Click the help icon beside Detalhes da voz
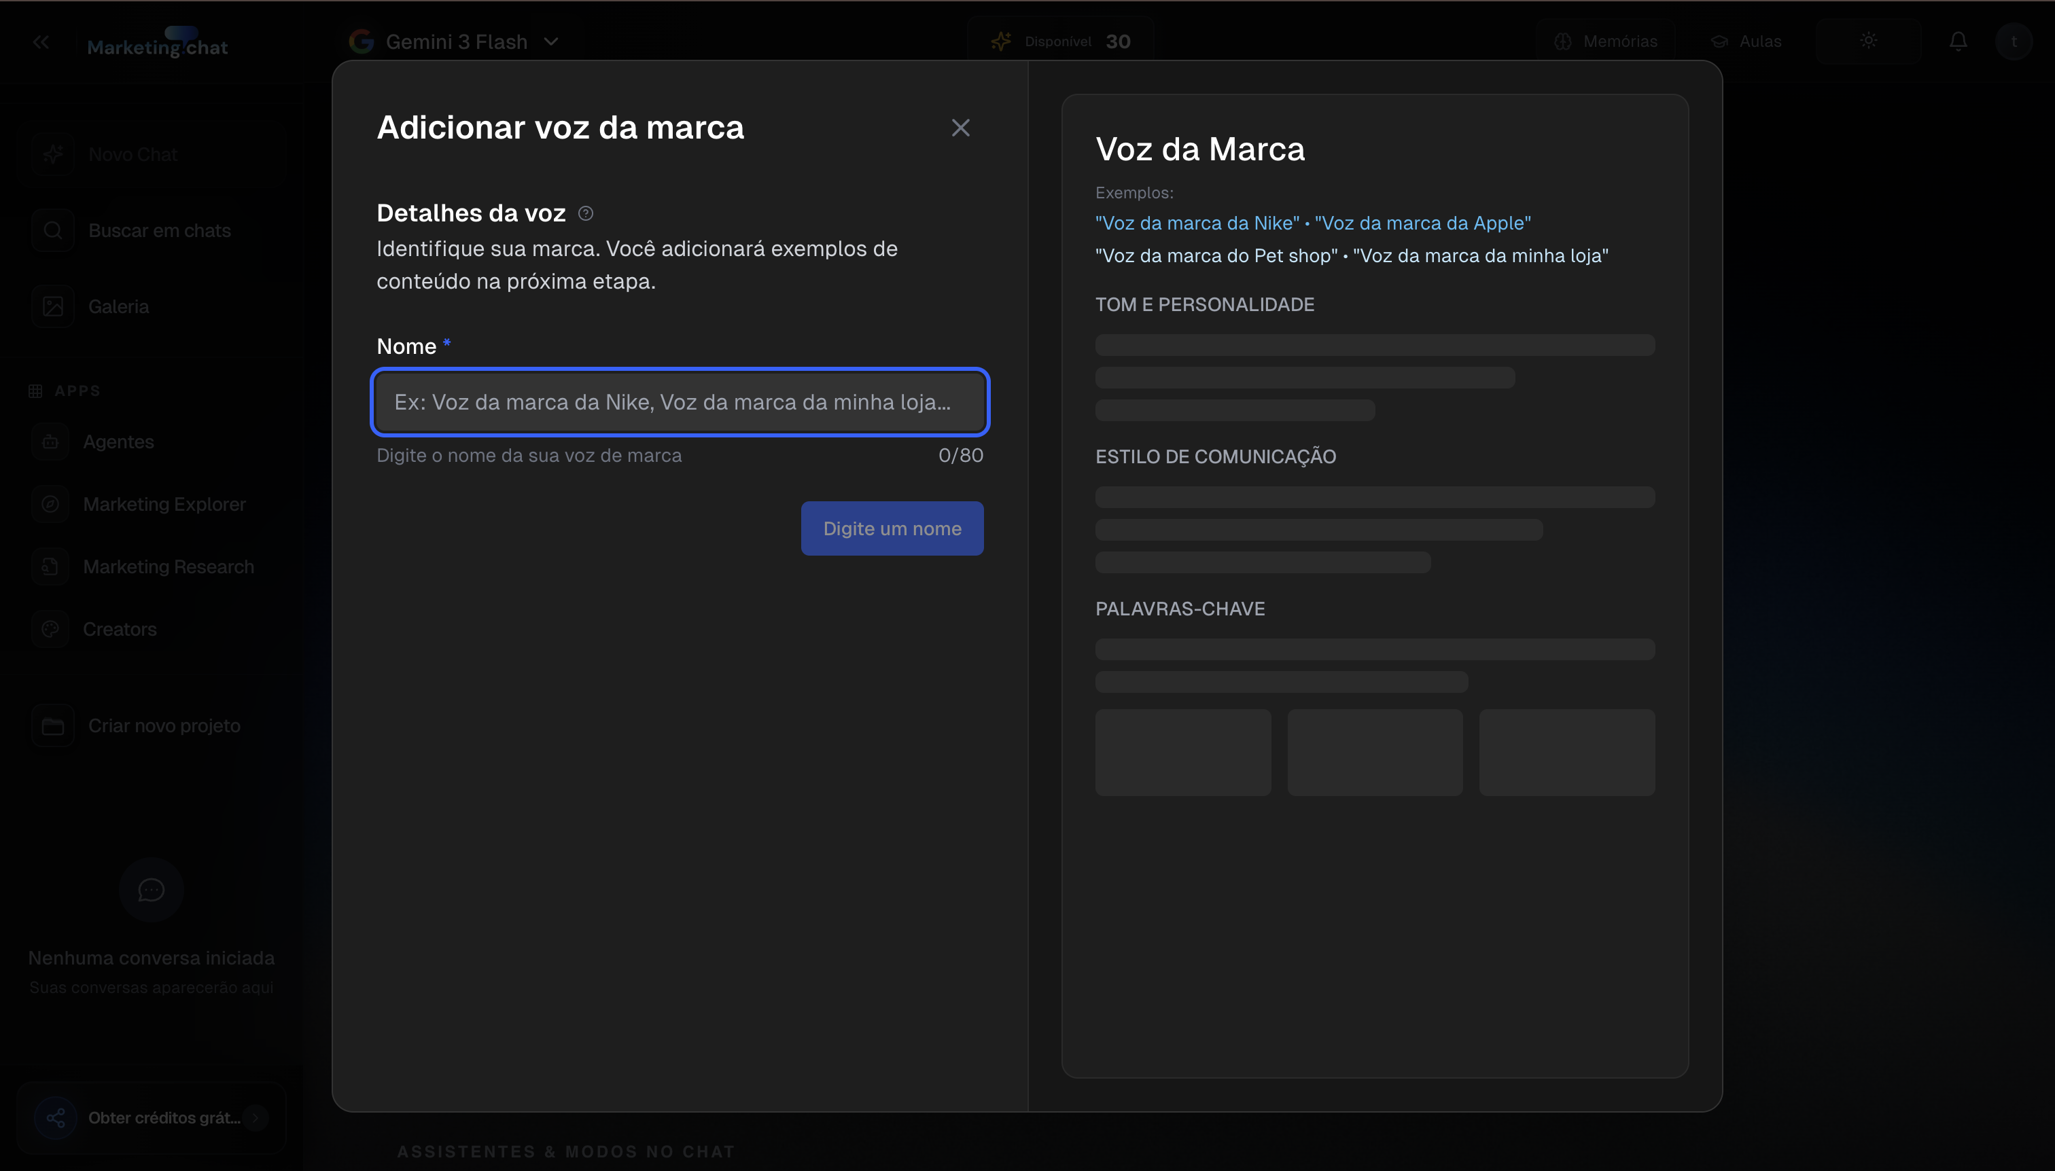Viewport: 2055px width, 1171px height. point(586,213)
